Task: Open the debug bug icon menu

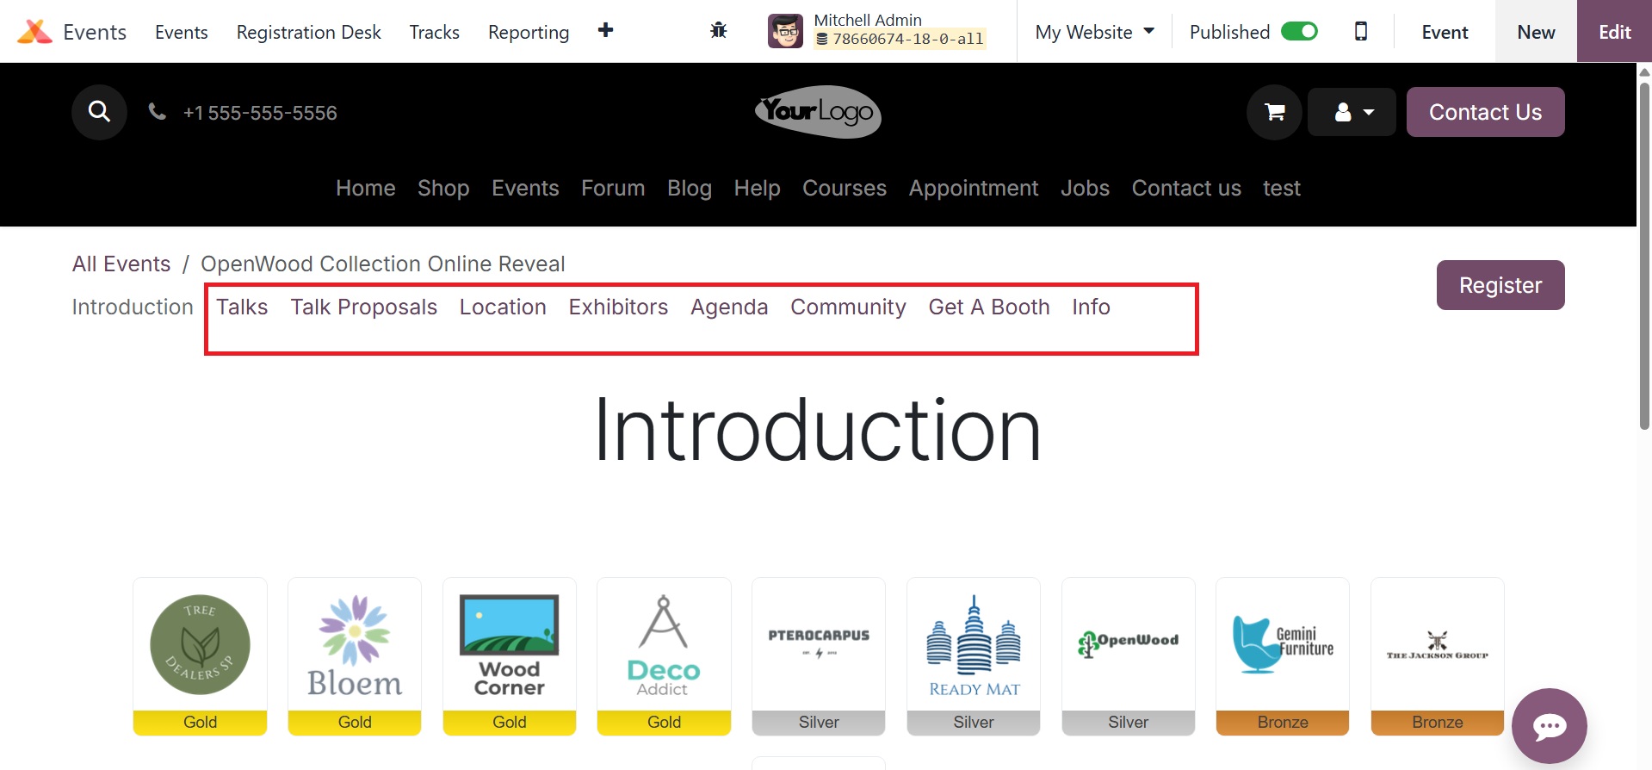Action: (719, 31)
